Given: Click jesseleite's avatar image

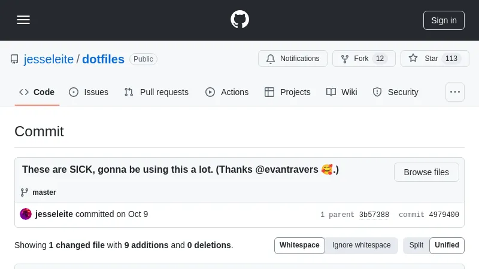Looking at the screenshot, I should [x=26, y=214].
